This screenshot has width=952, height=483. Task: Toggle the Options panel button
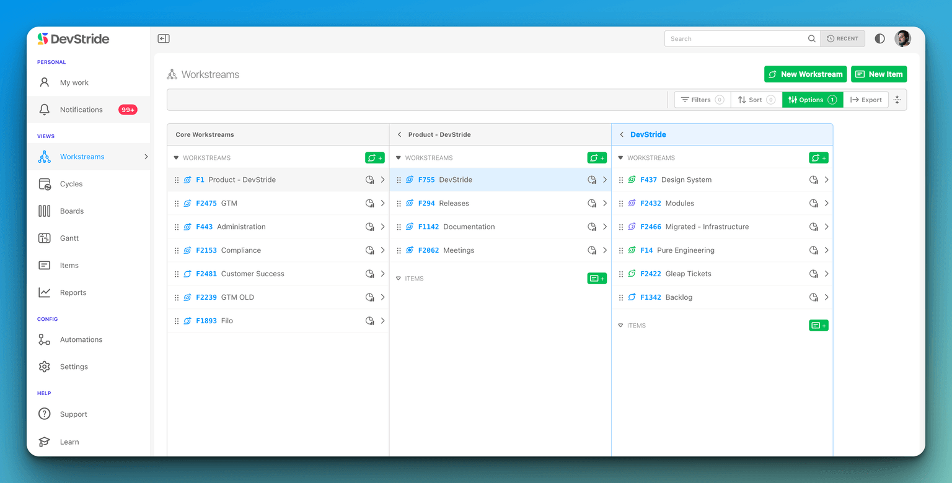[x=812, y=100]
